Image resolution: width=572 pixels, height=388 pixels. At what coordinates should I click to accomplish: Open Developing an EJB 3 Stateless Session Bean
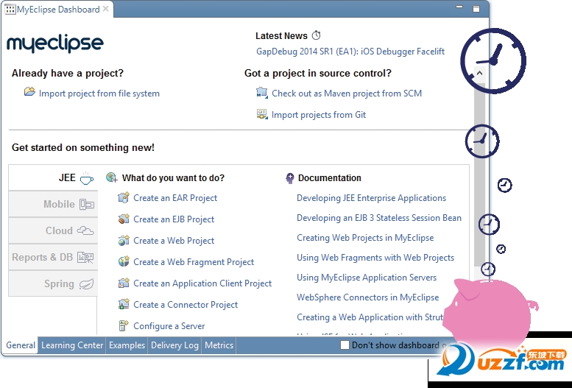[379, 218]
